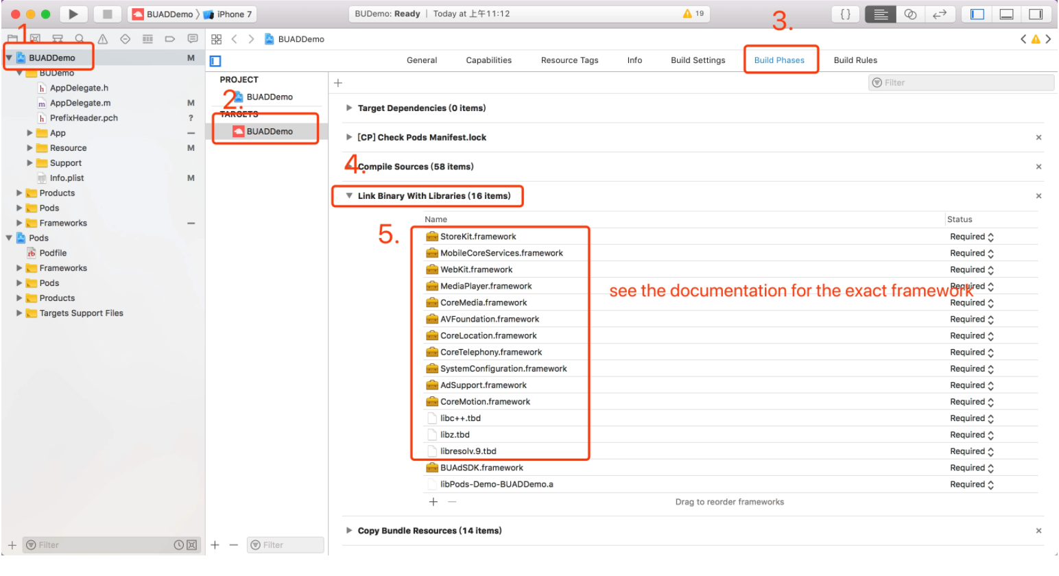Choose the iPhone 7 run destination

229,14
